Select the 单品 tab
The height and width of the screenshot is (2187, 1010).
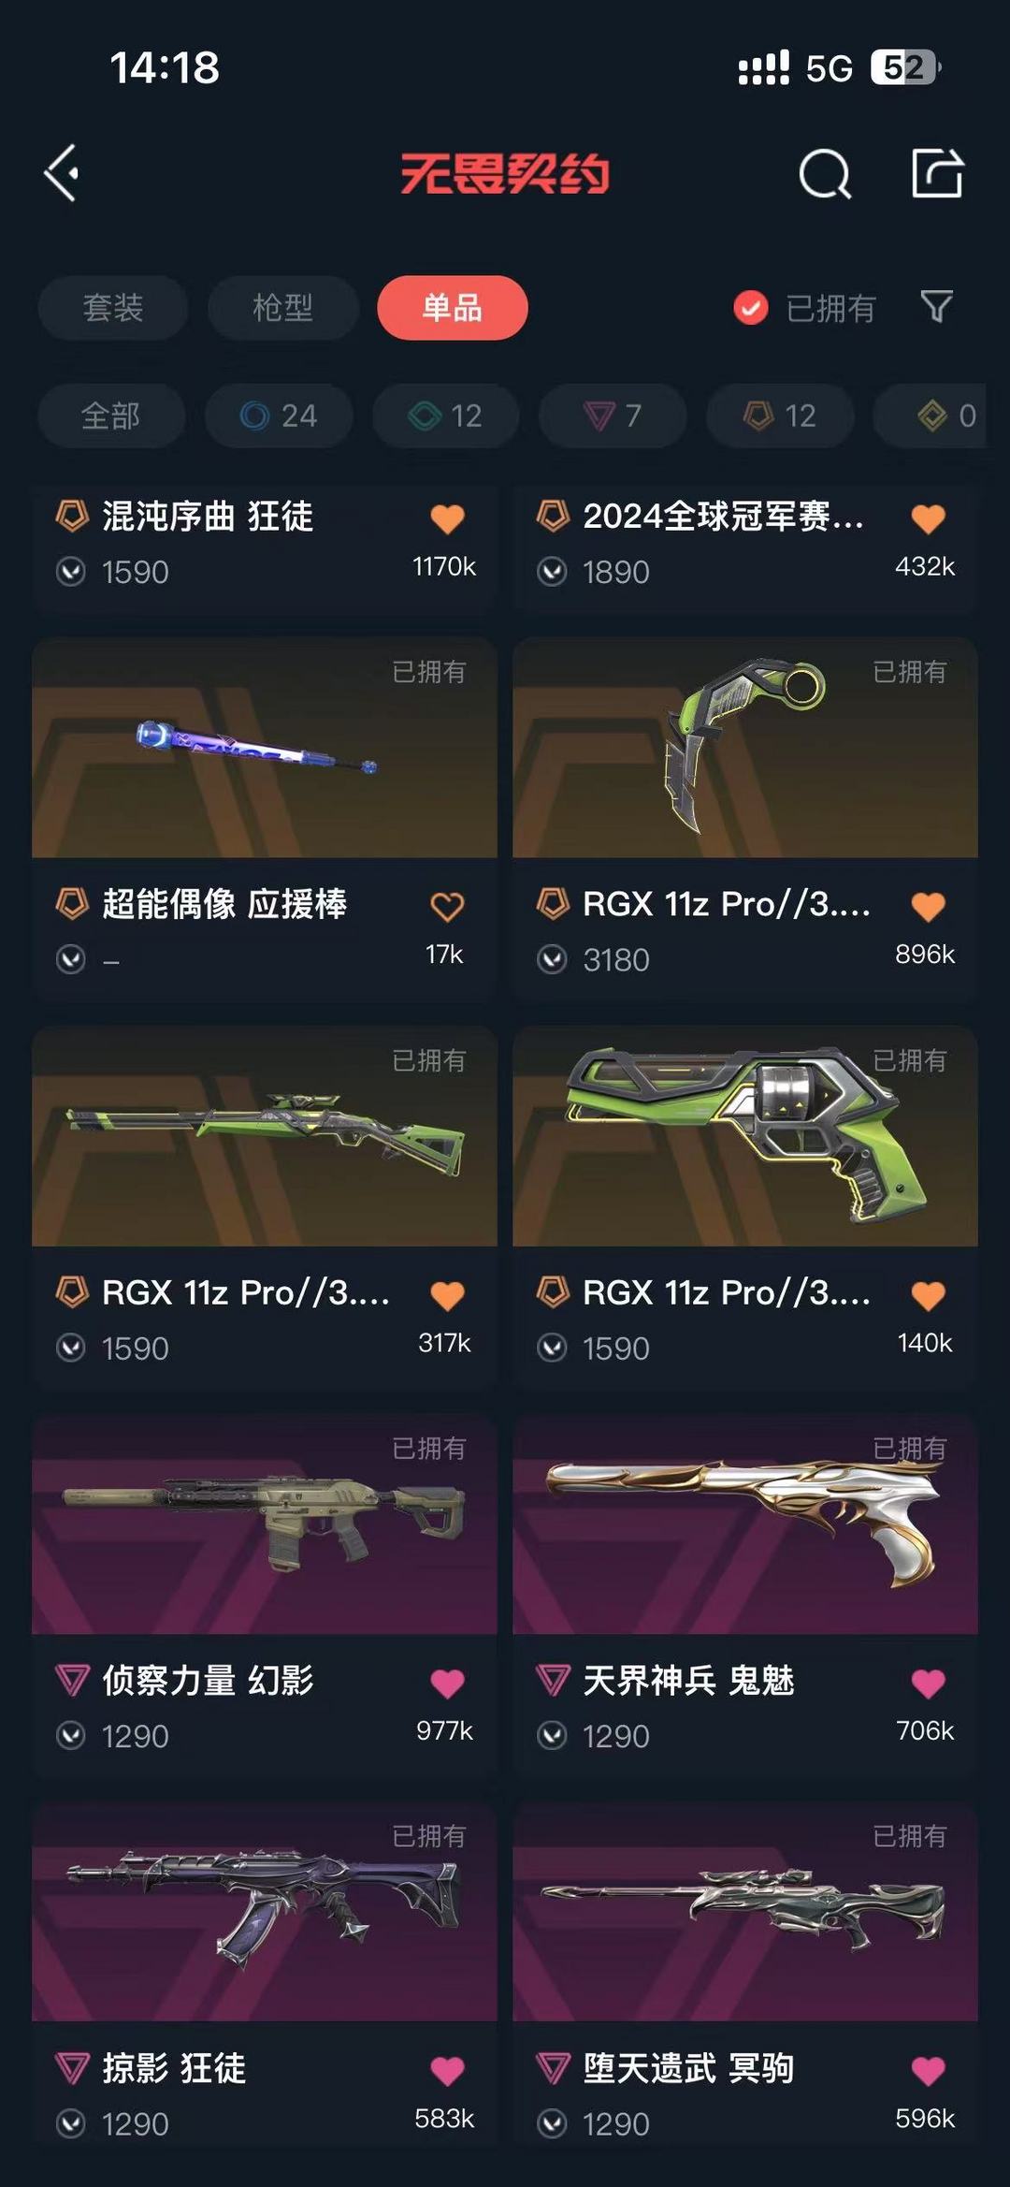453,308
